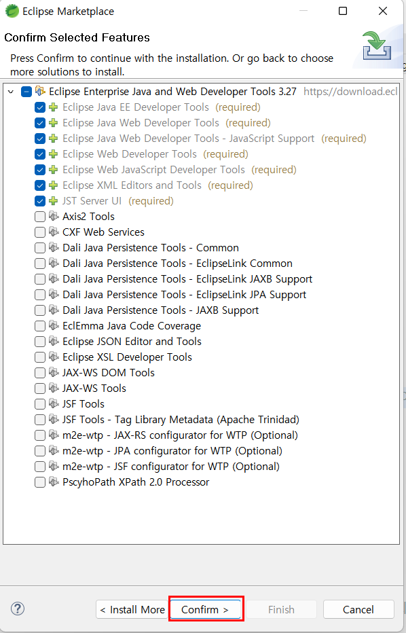Click feature icon beside Dali Java Persistence Tools - Common
This screenshot has height=633, width=406.
pos(54,247)
